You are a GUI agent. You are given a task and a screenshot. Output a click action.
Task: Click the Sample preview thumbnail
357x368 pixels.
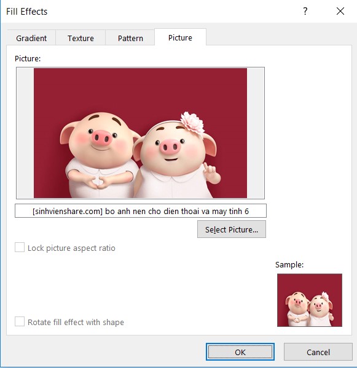pyautogui.click(x=310, y=300)
